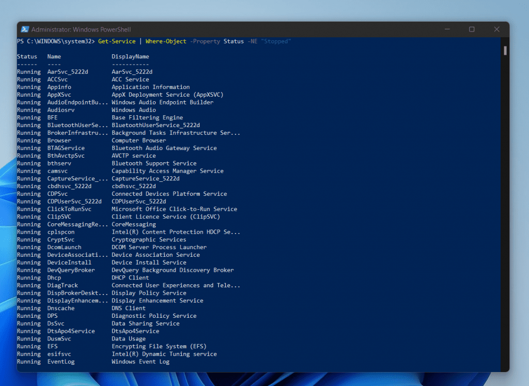Select Device Install Service text

(x=149, y=263)
